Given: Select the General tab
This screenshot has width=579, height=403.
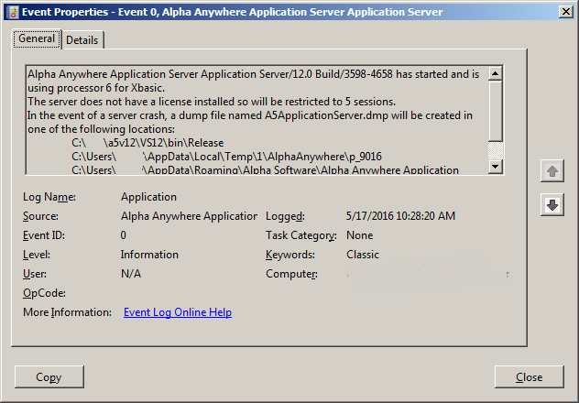Looking at the screenshot, I should pyautogui.click(x=37, y=38).
